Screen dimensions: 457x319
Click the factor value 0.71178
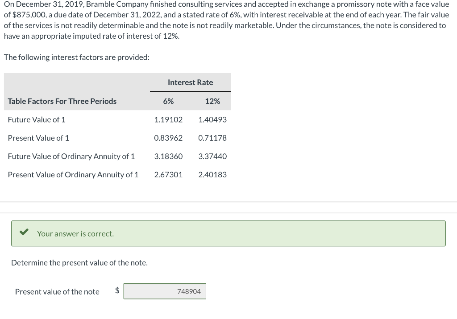[213, 138]
